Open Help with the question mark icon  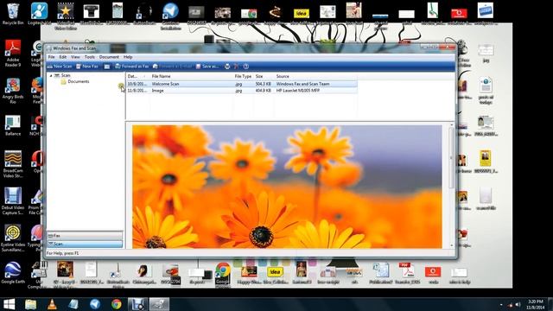tap(246, 67)
